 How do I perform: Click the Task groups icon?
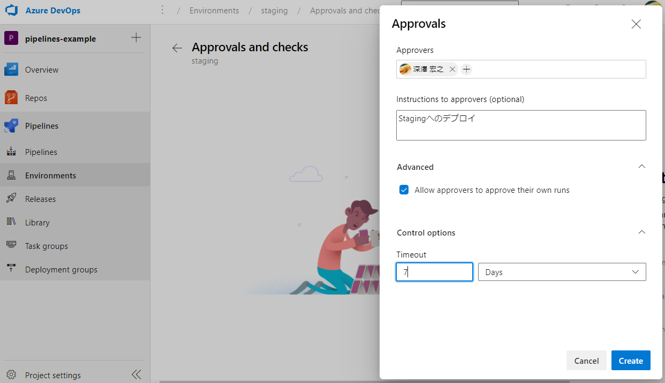tap(11, 246)
